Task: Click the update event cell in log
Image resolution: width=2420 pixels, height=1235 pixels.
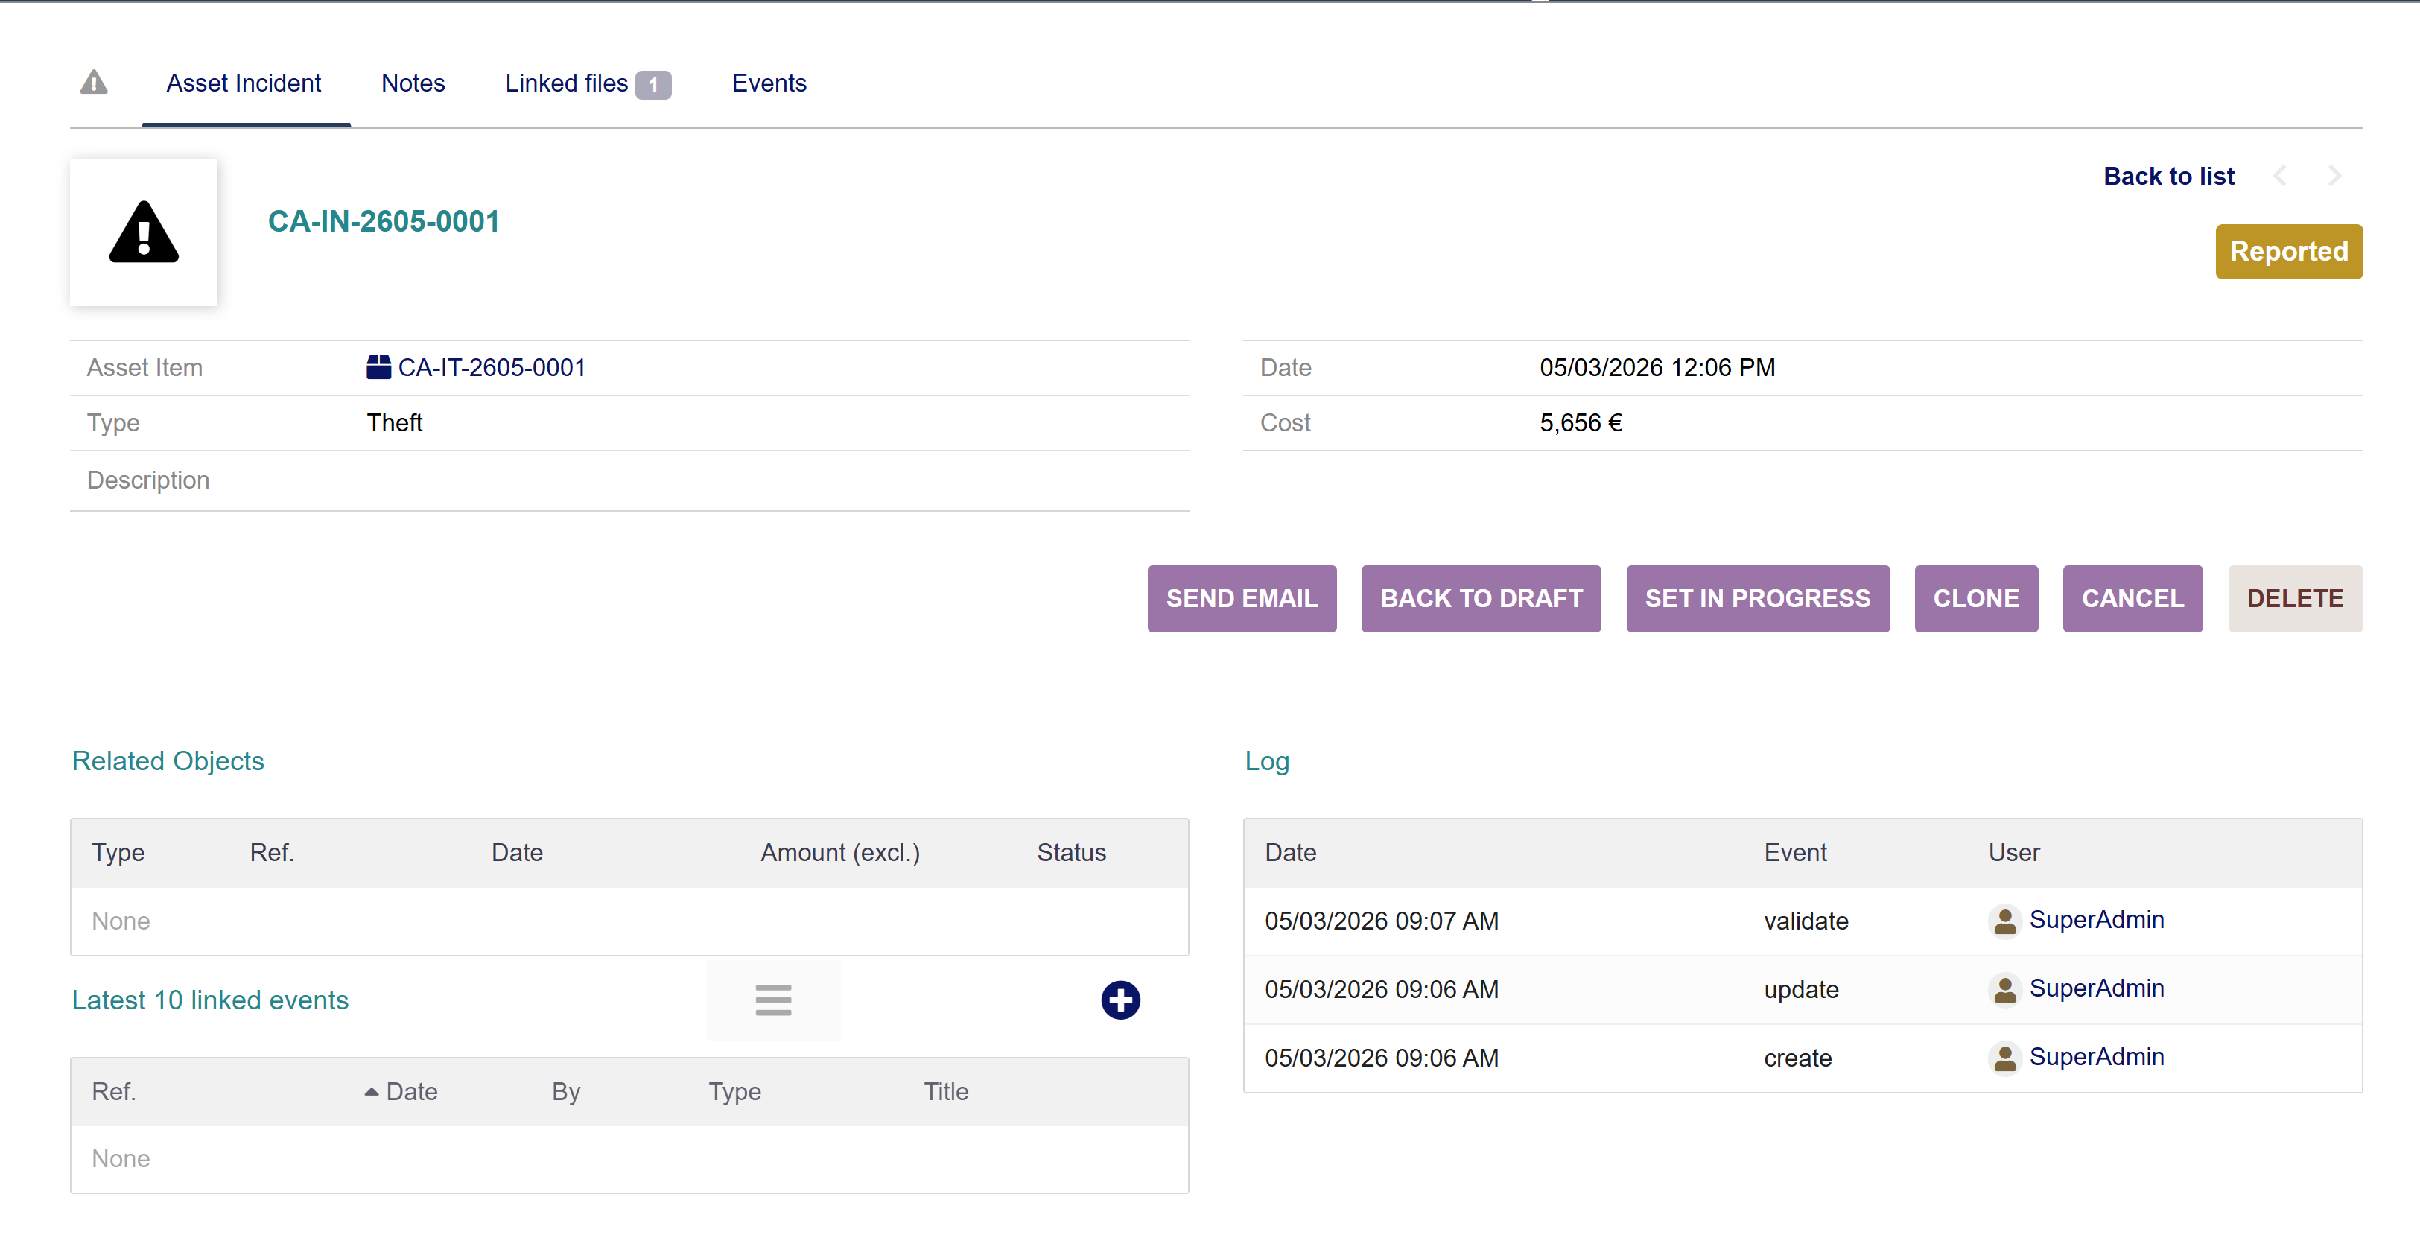Action: pyautogui.click(x=1801, y=990)
